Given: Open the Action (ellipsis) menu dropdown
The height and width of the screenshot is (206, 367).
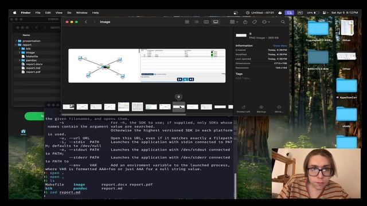Looking at the screenshot, I should (x=266, y=22).
